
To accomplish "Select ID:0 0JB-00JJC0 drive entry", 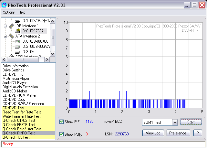I will coord(35,41).
